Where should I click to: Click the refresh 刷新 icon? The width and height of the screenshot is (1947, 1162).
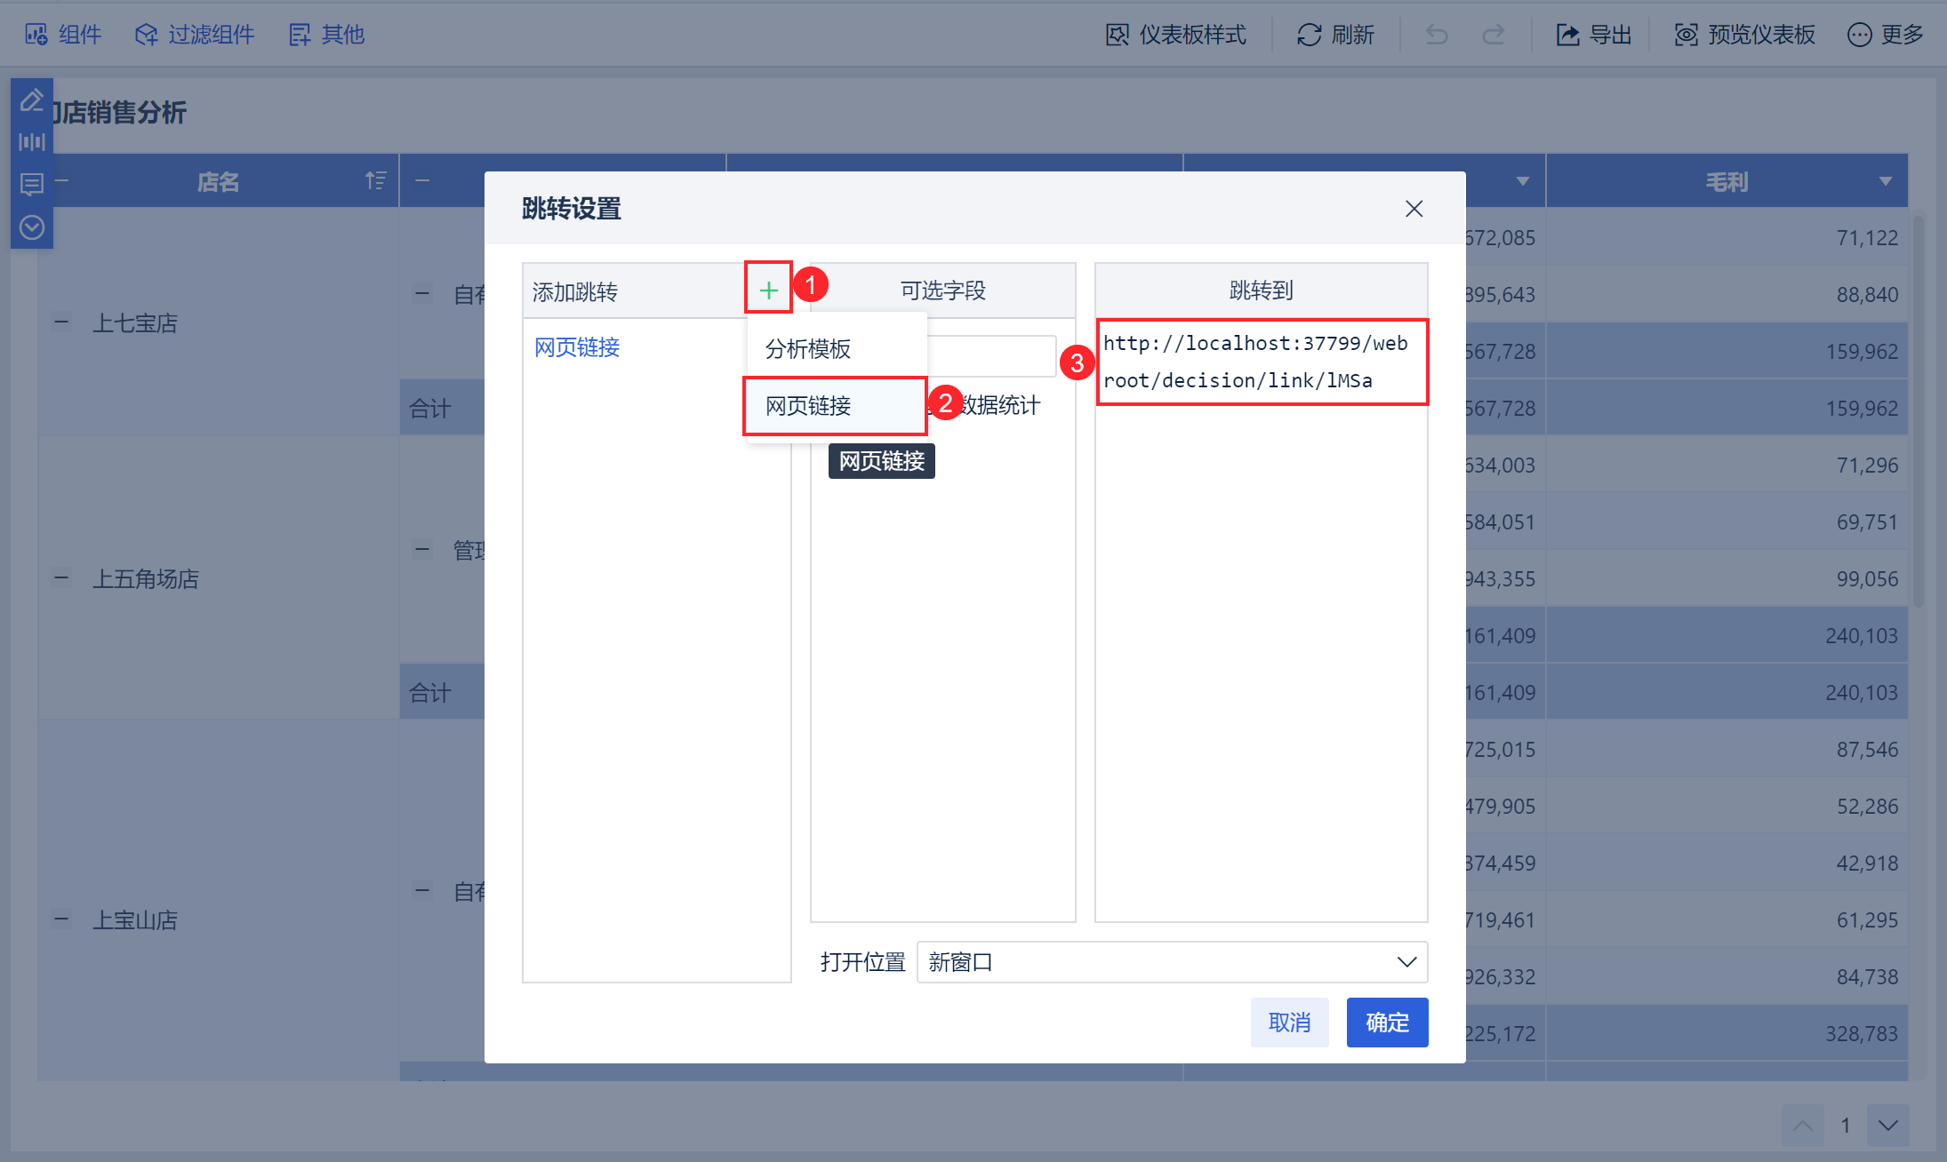click(1309, 35)
